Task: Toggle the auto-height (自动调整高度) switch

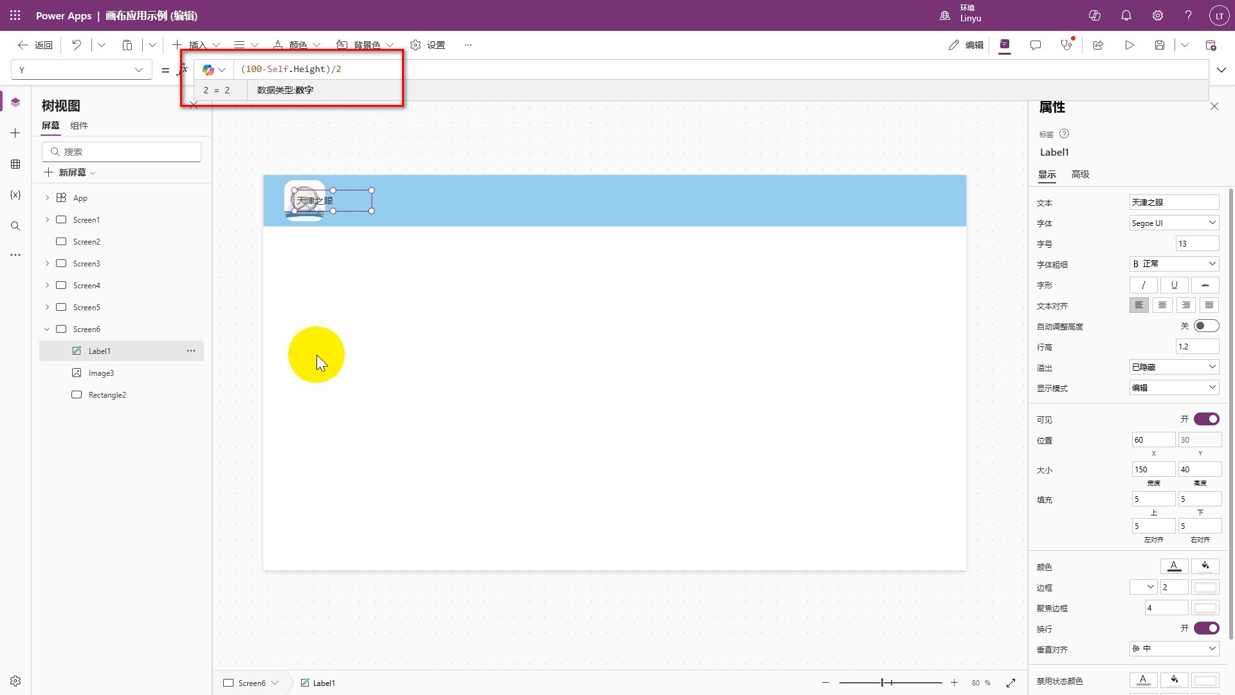Action: tap(1206, 326)
